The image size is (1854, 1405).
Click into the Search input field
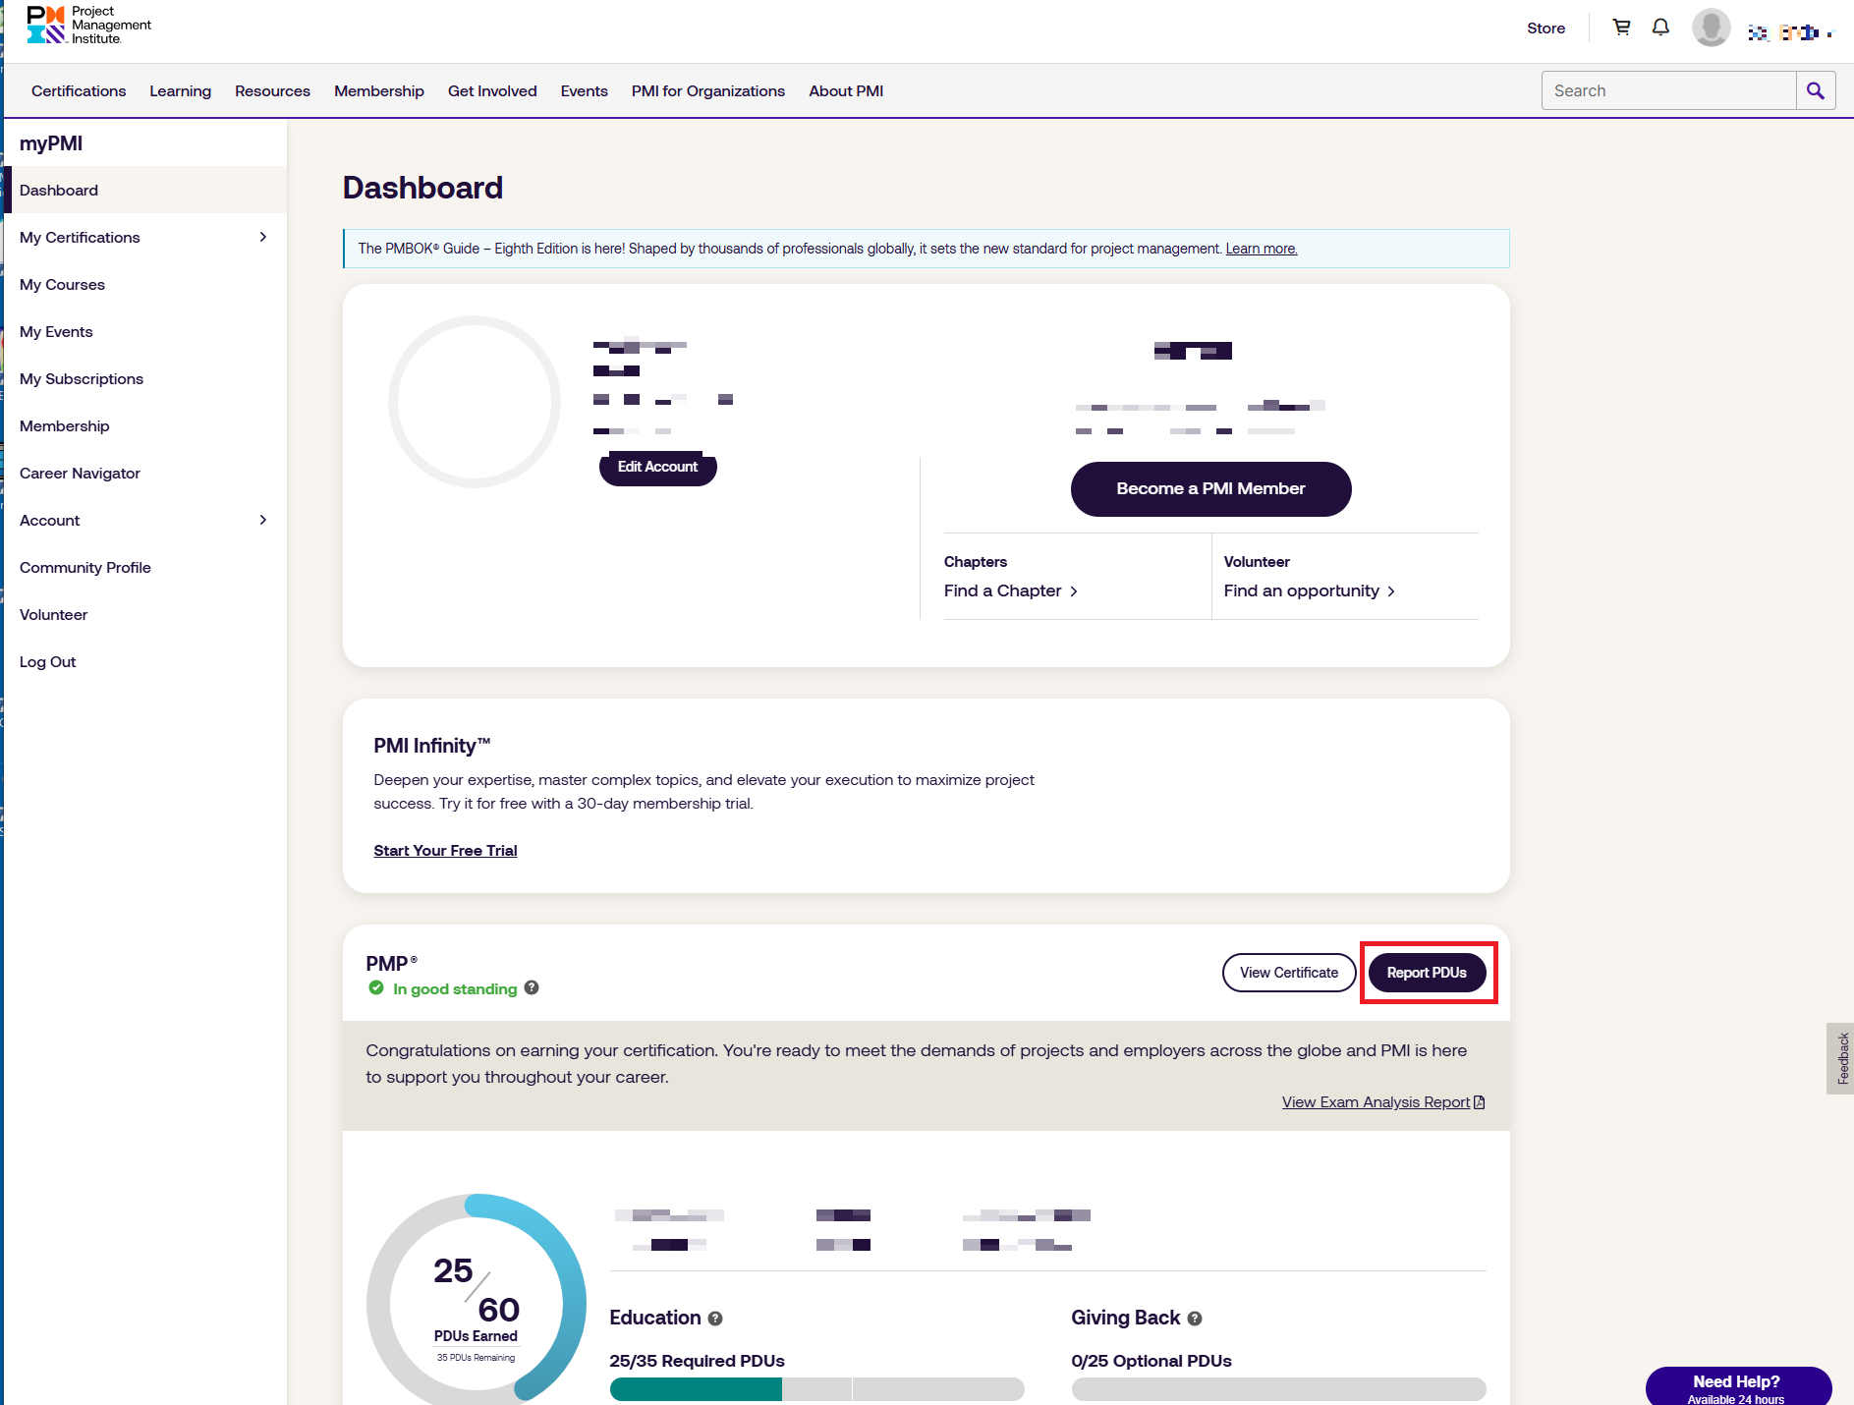pyautogui.click(x=1668, y=90)
